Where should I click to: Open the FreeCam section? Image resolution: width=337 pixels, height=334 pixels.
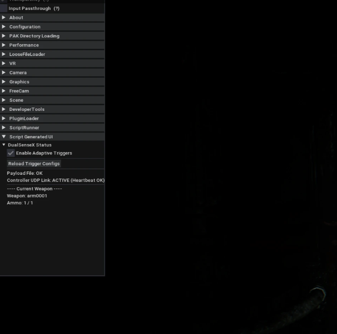click(x=52, y=91)
